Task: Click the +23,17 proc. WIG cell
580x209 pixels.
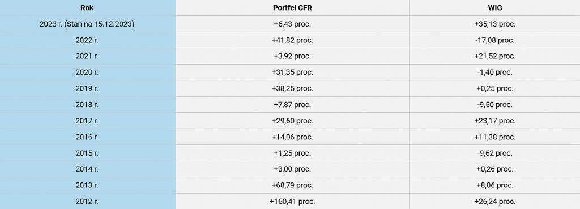Action: [494, 121]
